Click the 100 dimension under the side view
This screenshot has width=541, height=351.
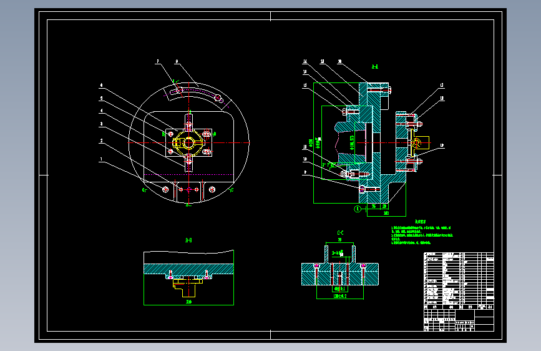386,213
